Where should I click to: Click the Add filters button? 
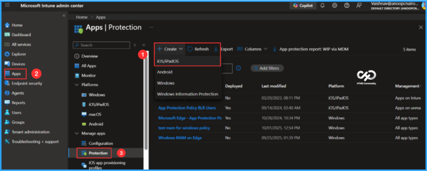point(267,68)
